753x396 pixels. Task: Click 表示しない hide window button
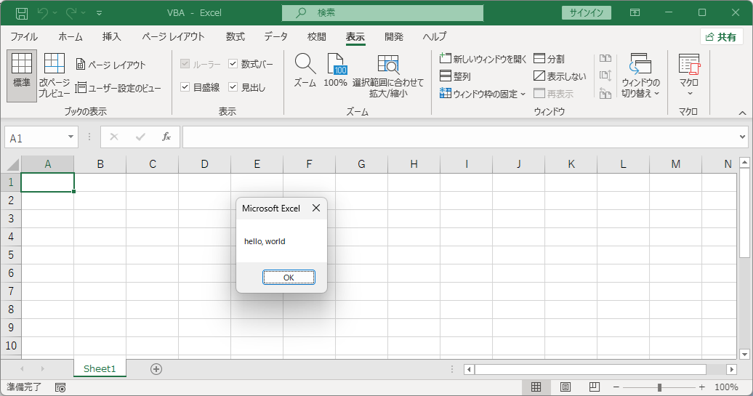[x=560, y=76]
